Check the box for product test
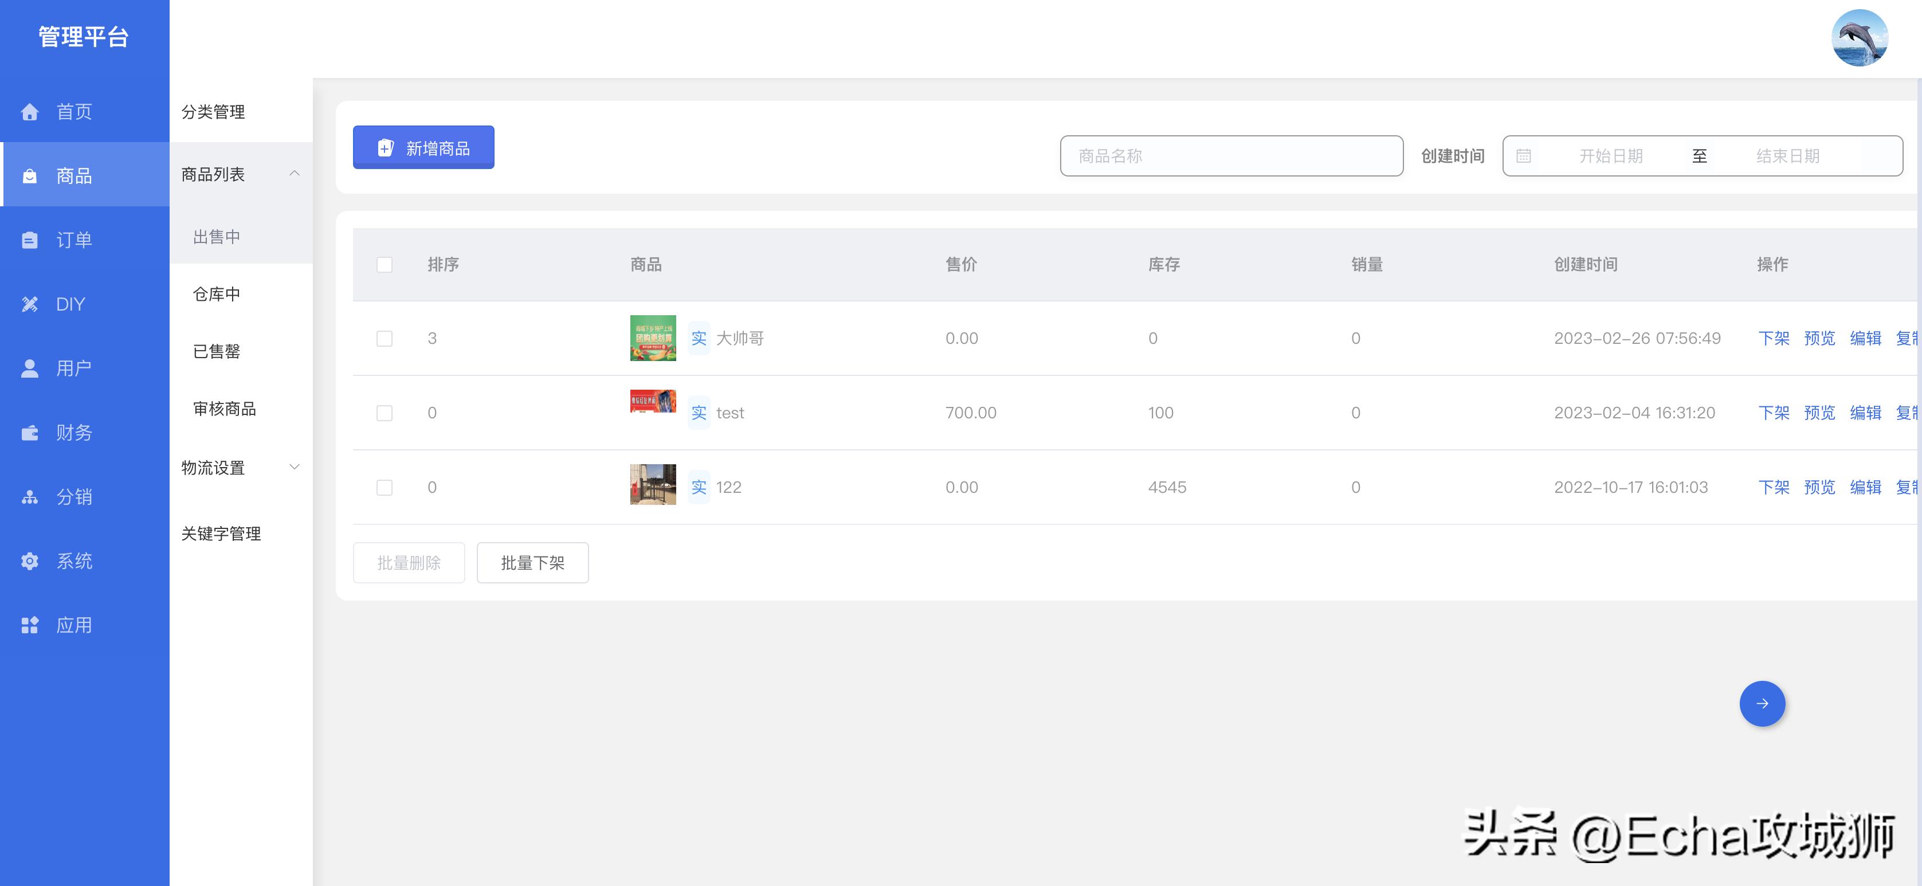Viewport: 1922px width, 886px height. (385, 413)
